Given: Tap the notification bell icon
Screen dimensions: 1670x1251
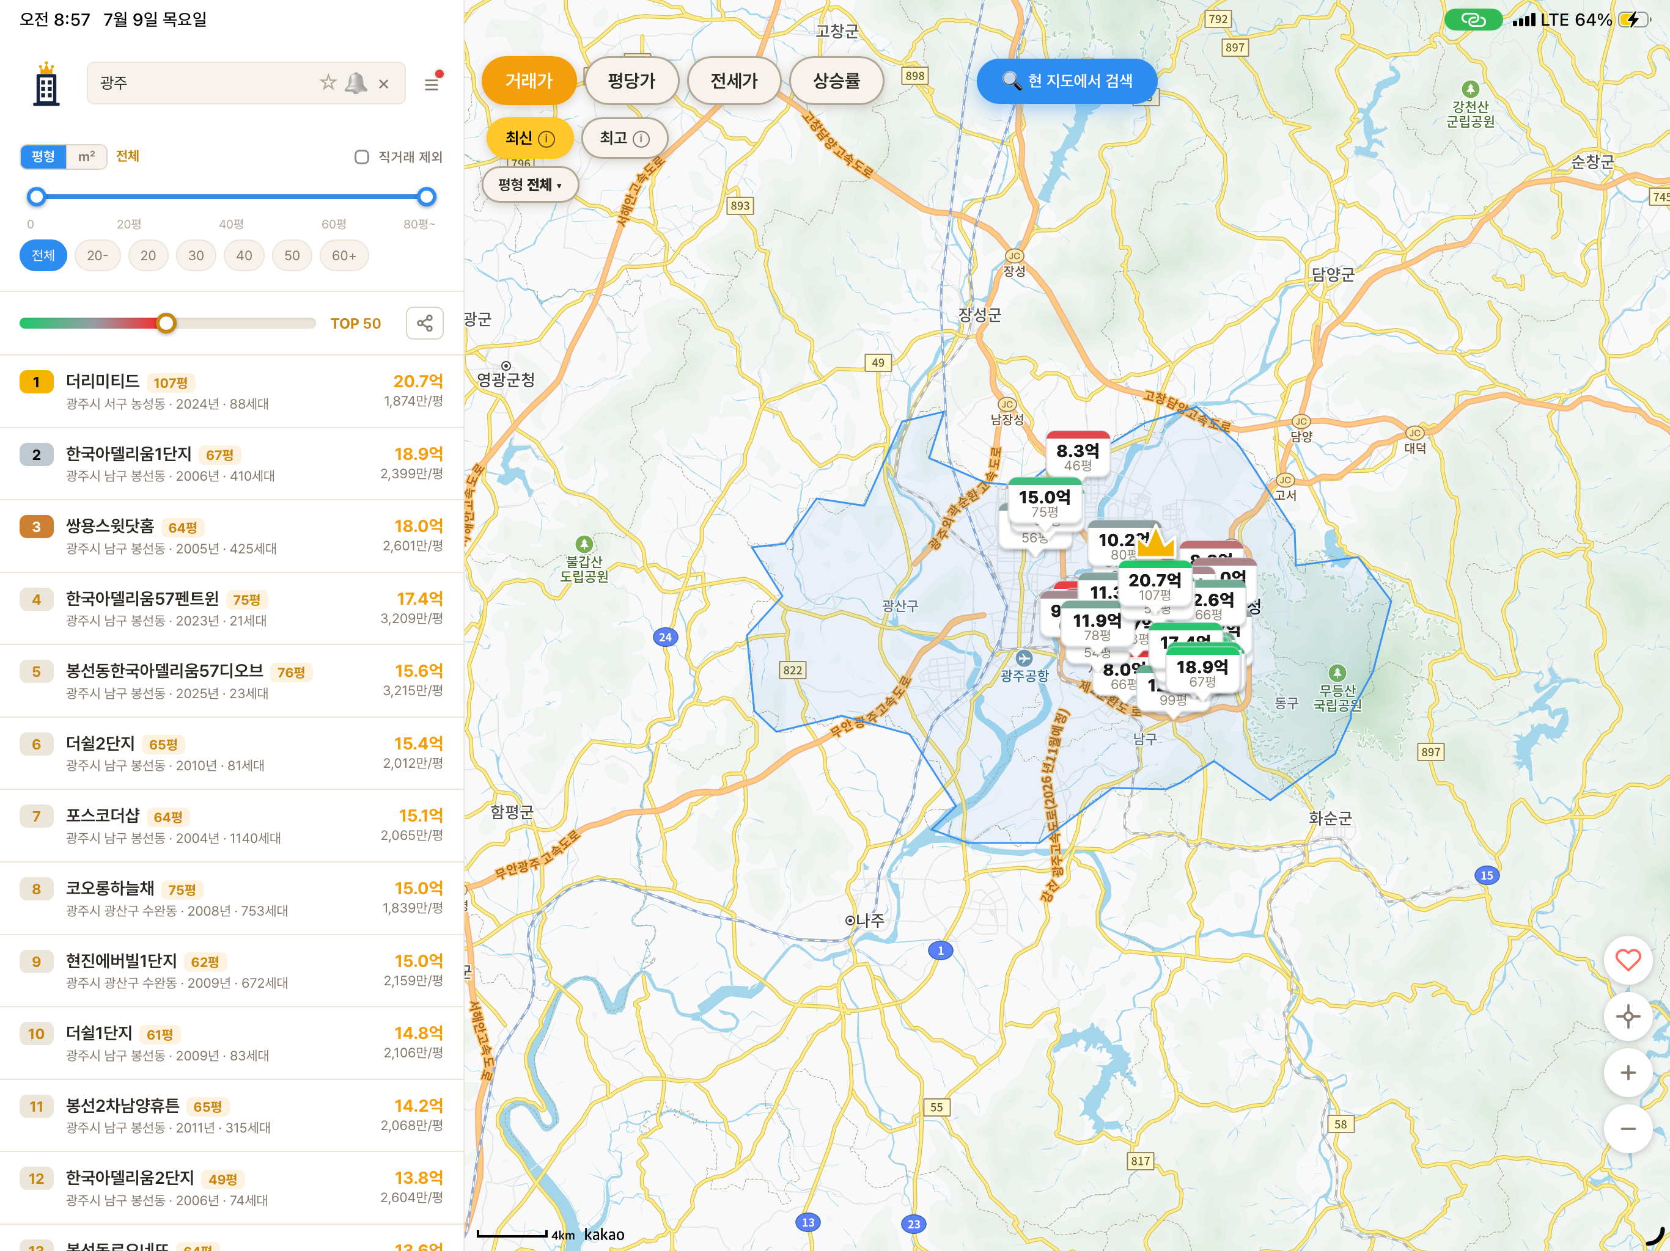Looking at the screenshot, I should tap(356, 83).
